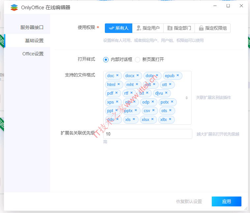Viewport: 250px width, 213px height.
Task: Remove the pdf format tag
Action: pos(116,93)
